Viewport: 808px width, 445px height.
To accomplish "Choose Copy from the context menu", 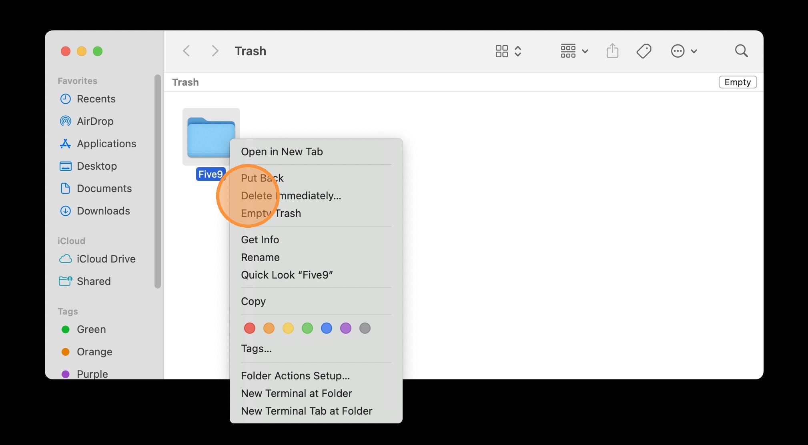I will pyautogui.click(x=316, y=301).
